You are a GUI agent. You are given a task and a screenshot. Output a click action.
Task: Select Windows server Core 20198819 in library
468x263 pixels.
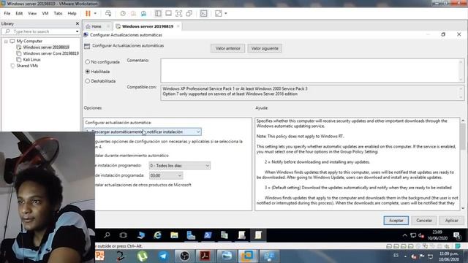50,53
